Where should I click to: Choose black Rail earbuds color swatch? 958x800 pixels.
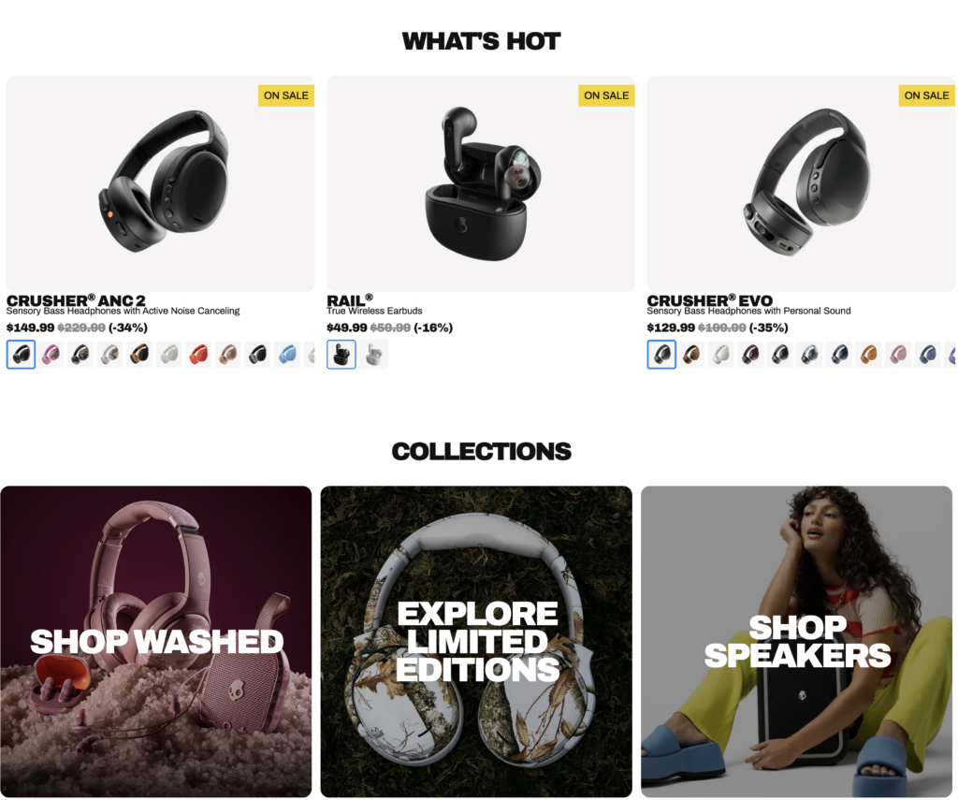coord(341,355)
